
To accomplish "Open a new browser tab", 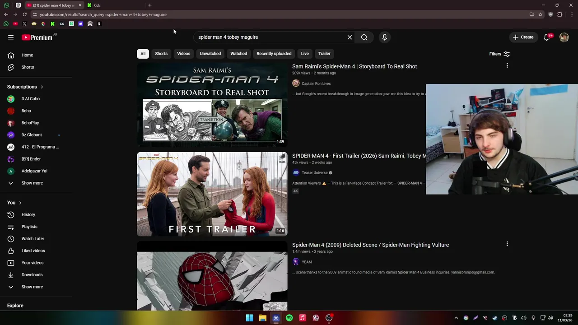I will click(x=150, y=5).
